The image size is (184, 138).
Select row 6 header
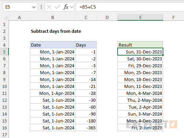click(x=4, y=59)
